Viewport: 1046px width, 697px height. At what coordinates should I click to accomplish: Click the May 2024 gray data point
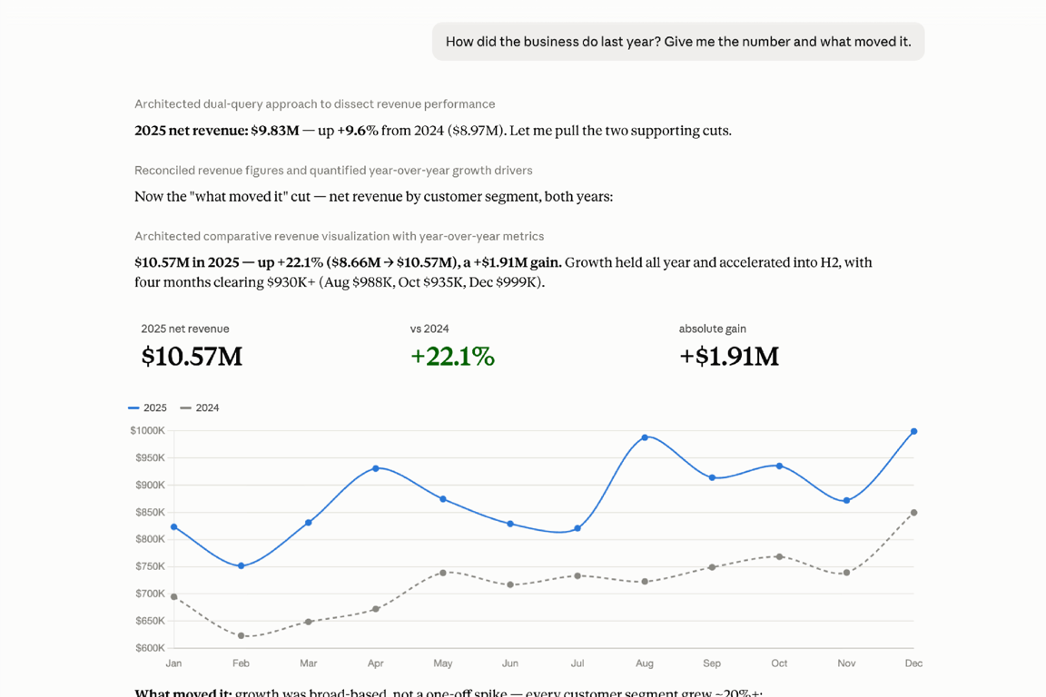(x=443, y=573)
